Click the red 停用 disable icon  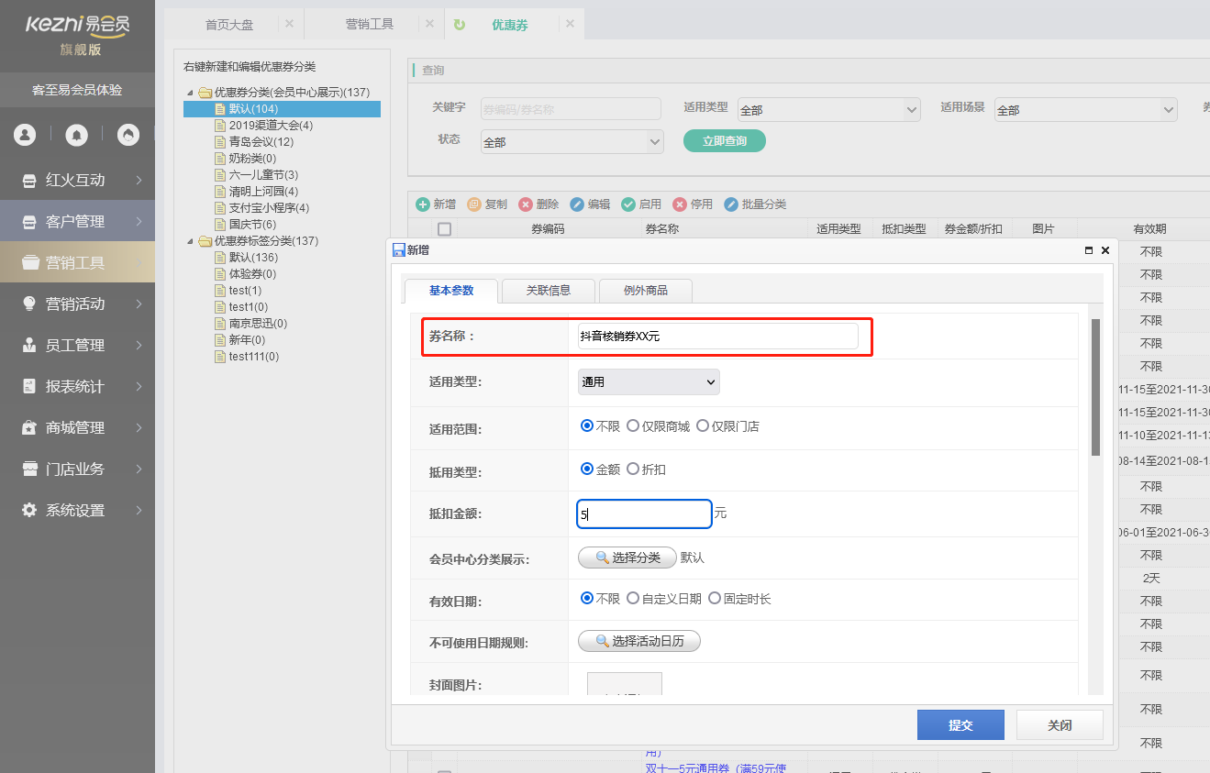[680, 204]
